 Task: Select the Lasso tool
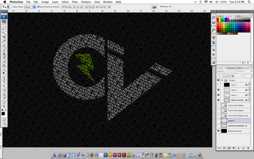pos(4,29)
